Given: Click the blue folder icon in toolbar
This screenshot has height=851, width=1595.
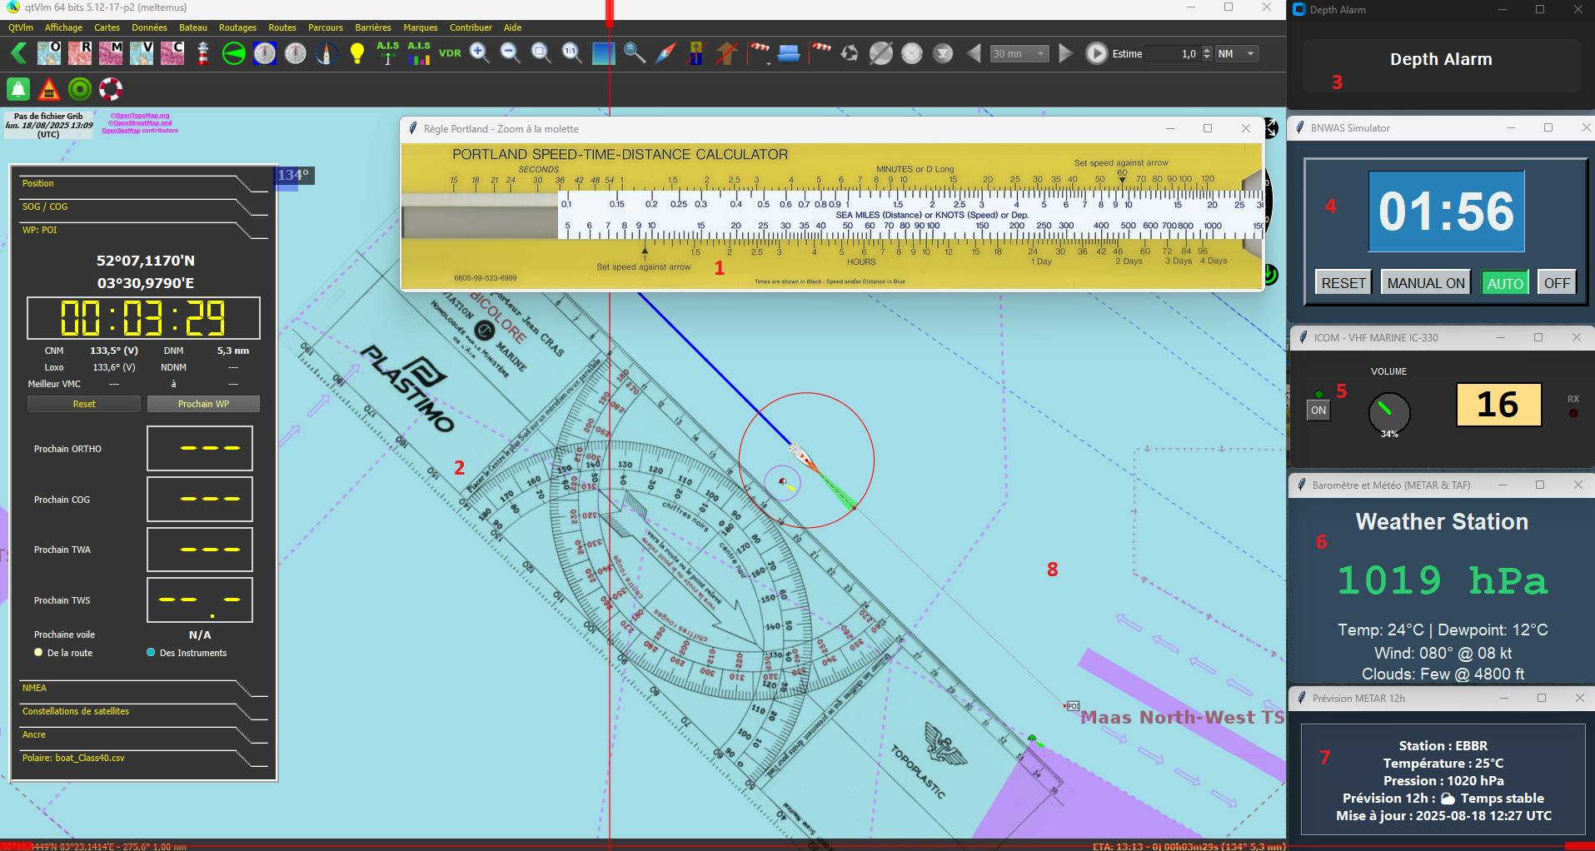Looking at the screenshot, I should (789, 54).
